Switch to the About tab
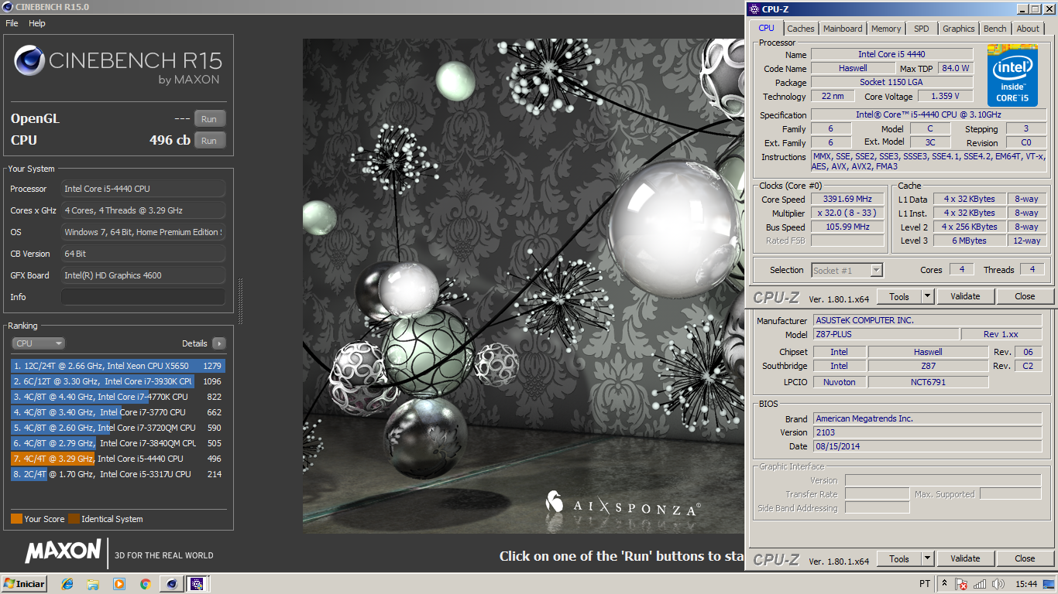 pyautogui.click(x=1028, y=29)
